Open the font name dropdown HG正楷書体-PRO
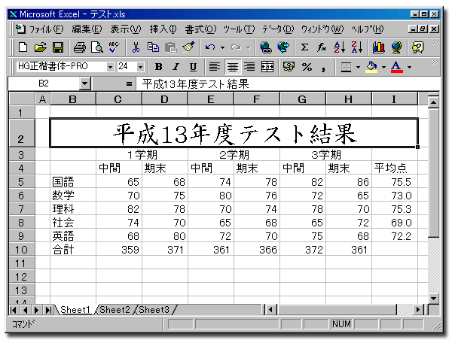The width and height of the screenshot is (452, 343). (110, 68)
